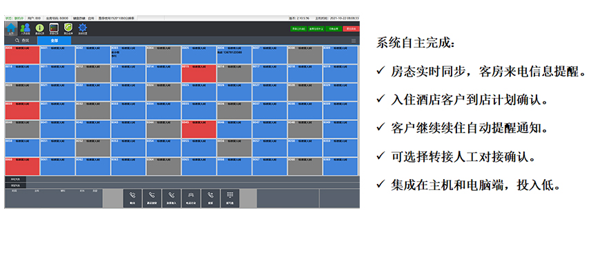Open the blue house Home icon
Image resolution: width=589 pixels, height=253 pixels.
coord(11,28)
